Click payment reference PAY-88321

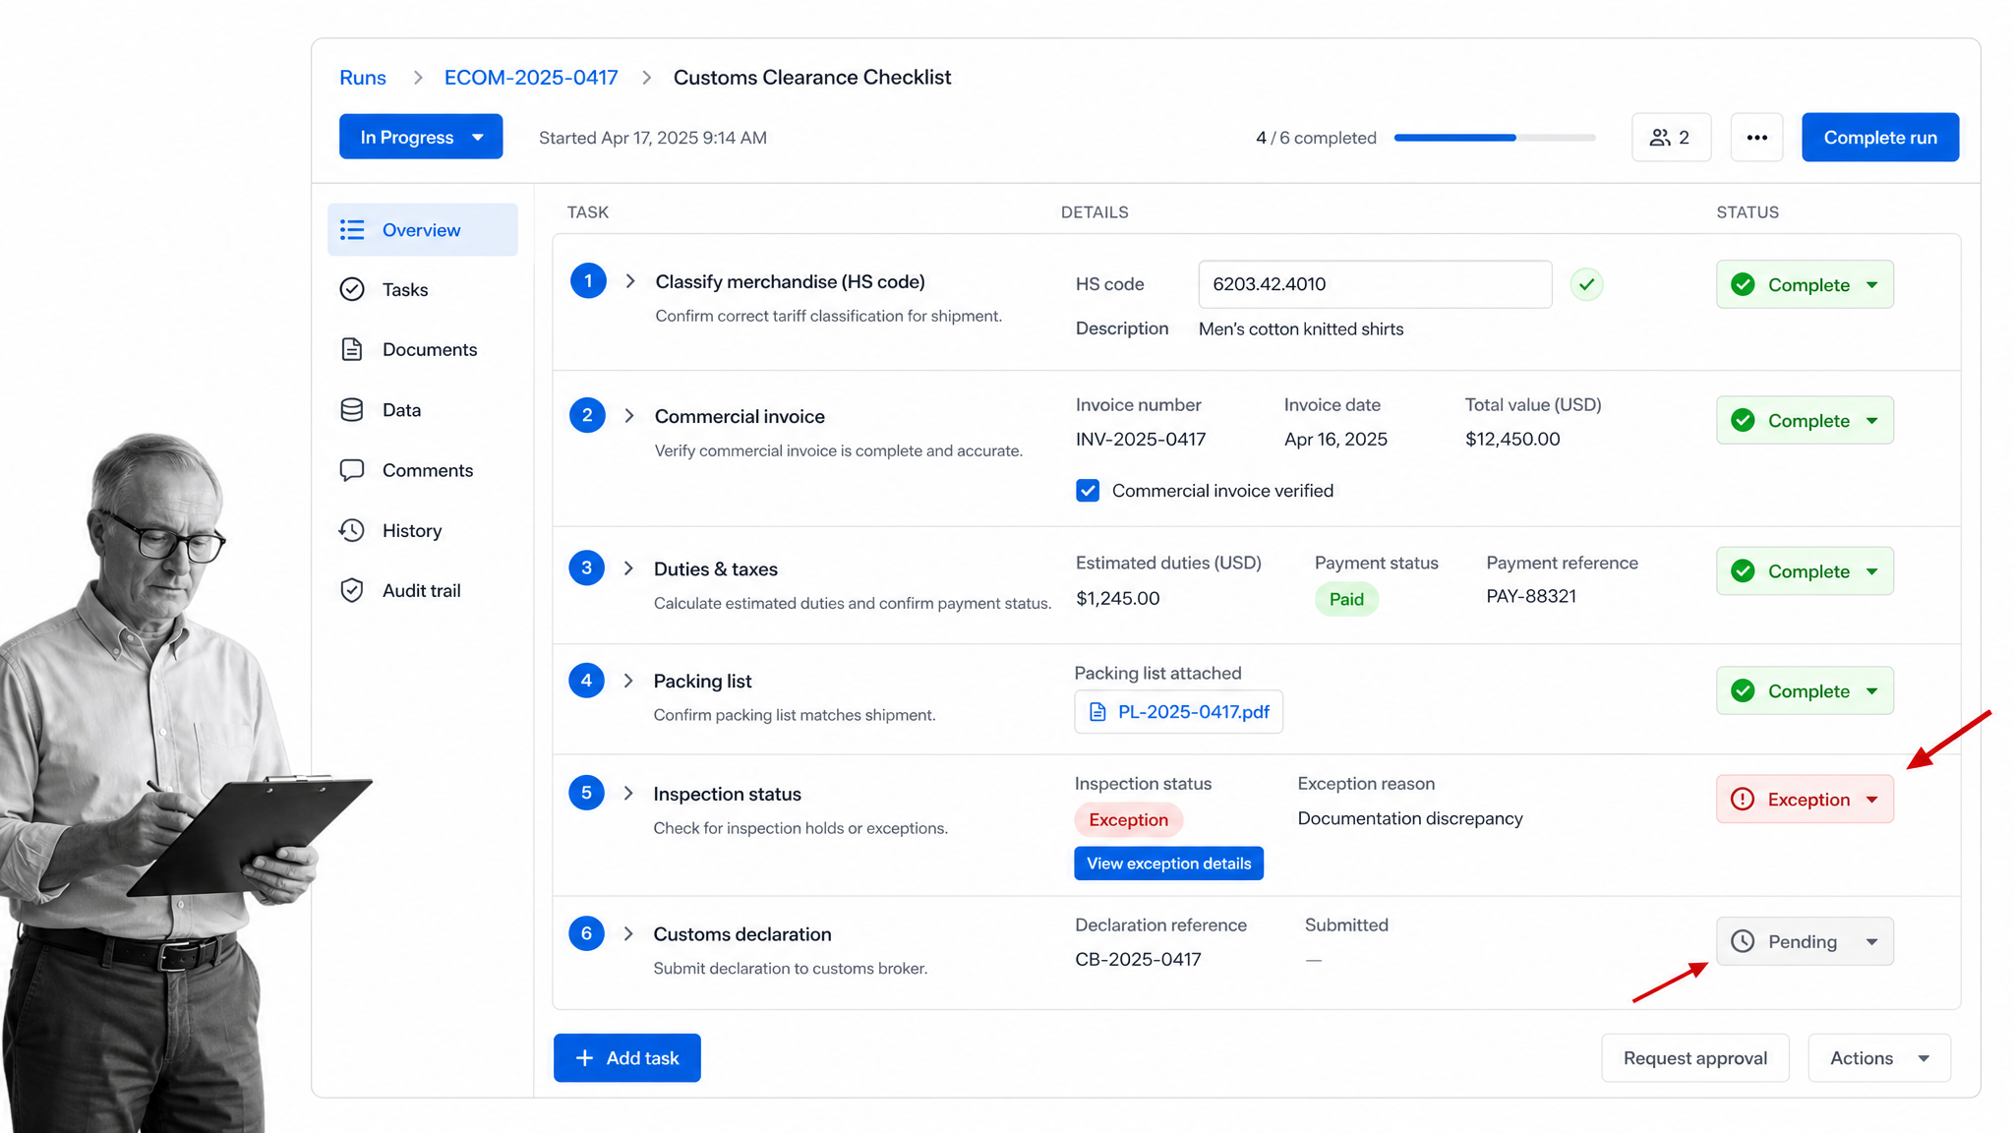1531,596
